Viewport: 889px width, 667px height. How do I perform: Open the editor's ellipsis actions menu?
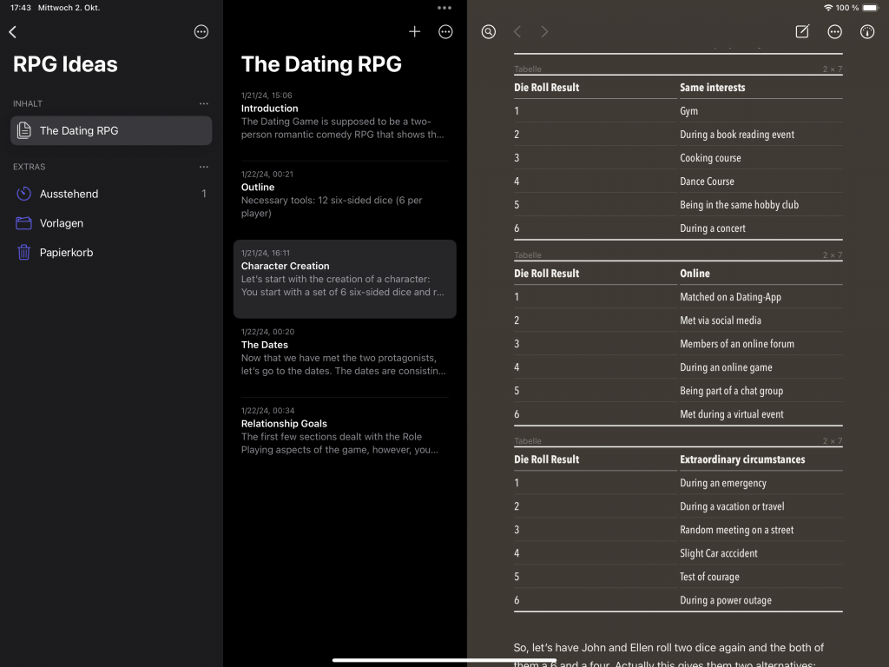click(834, 32)
